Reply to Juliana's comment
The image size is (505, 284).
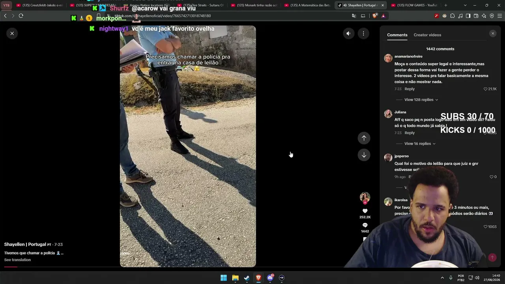pyautogui.click(x=410, y=133)
